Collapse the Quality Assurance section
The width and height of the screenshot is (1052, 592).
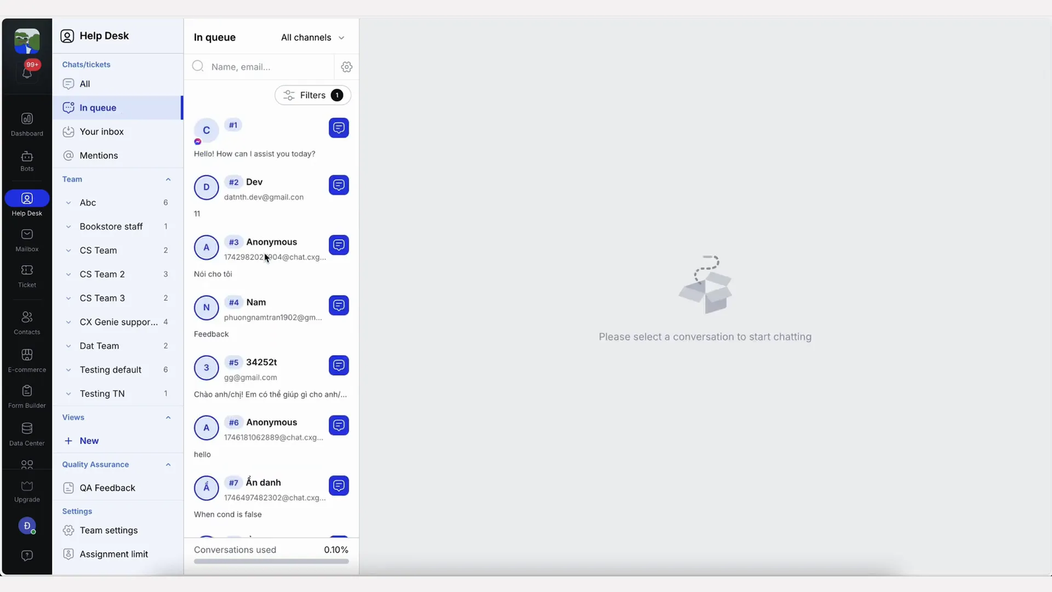point(168,464)
